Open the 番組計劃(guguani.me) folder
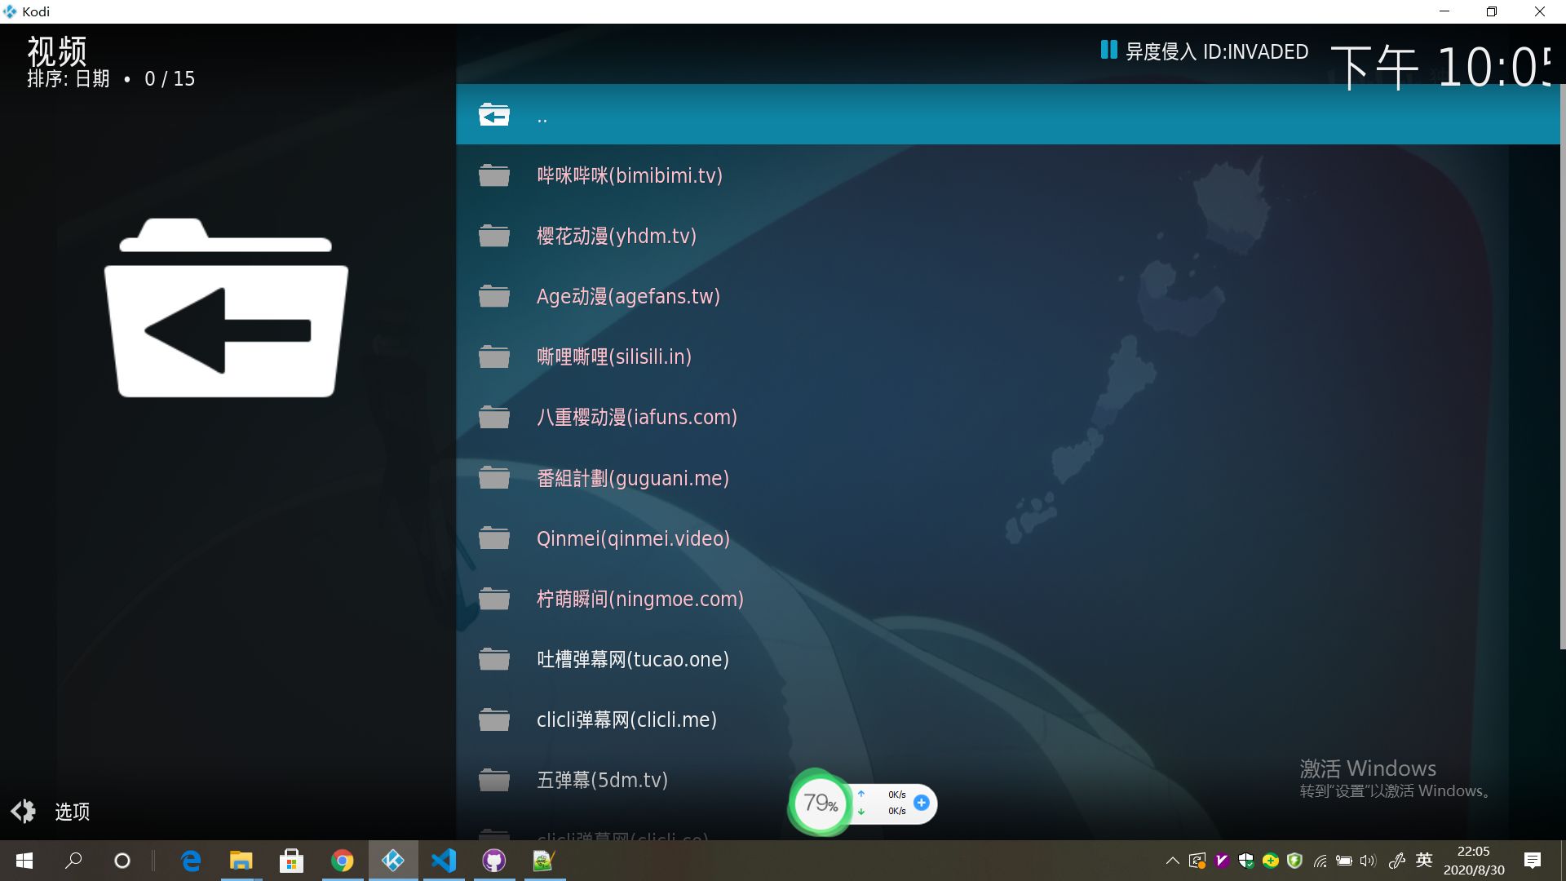 point(1007,478)
